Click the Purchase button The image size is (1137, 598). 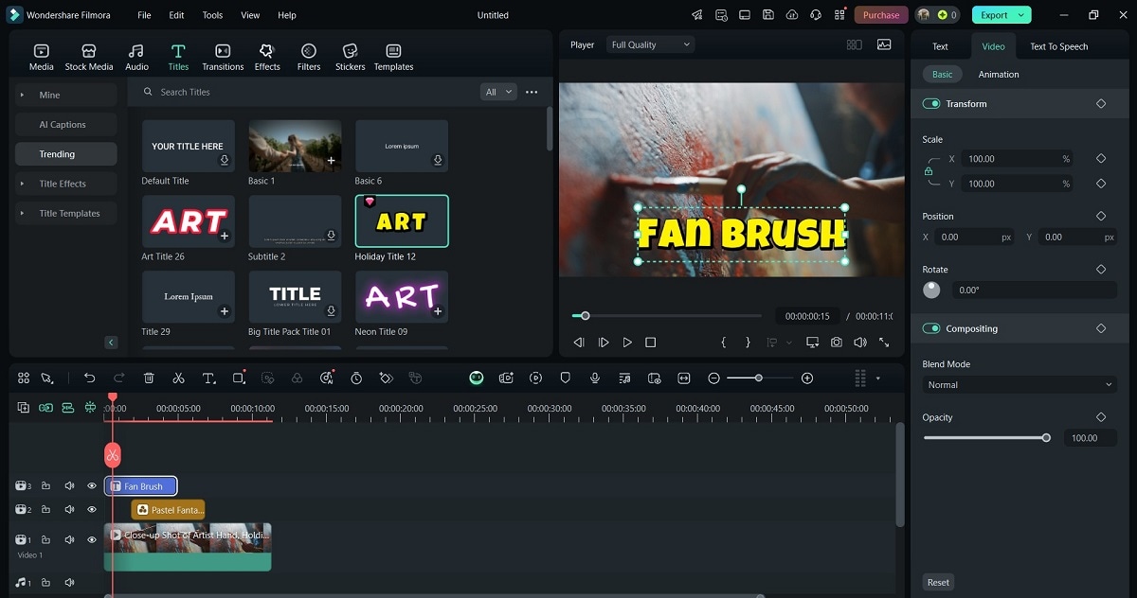[881, 15]
